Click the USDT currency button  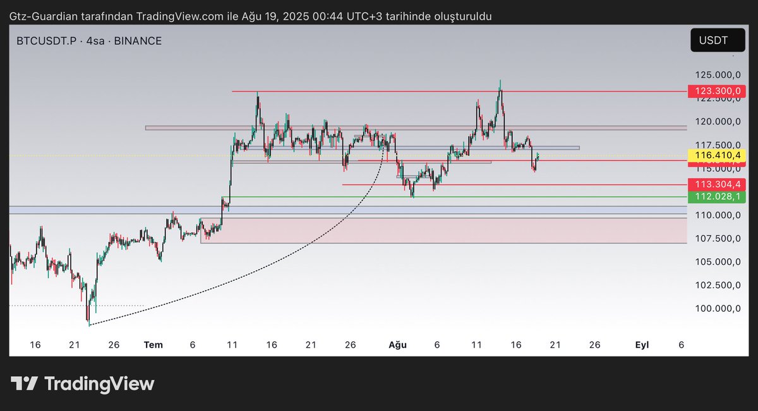(718, 40)
